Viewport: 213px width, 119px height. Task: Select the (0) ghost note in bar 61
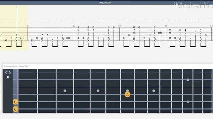68,38
